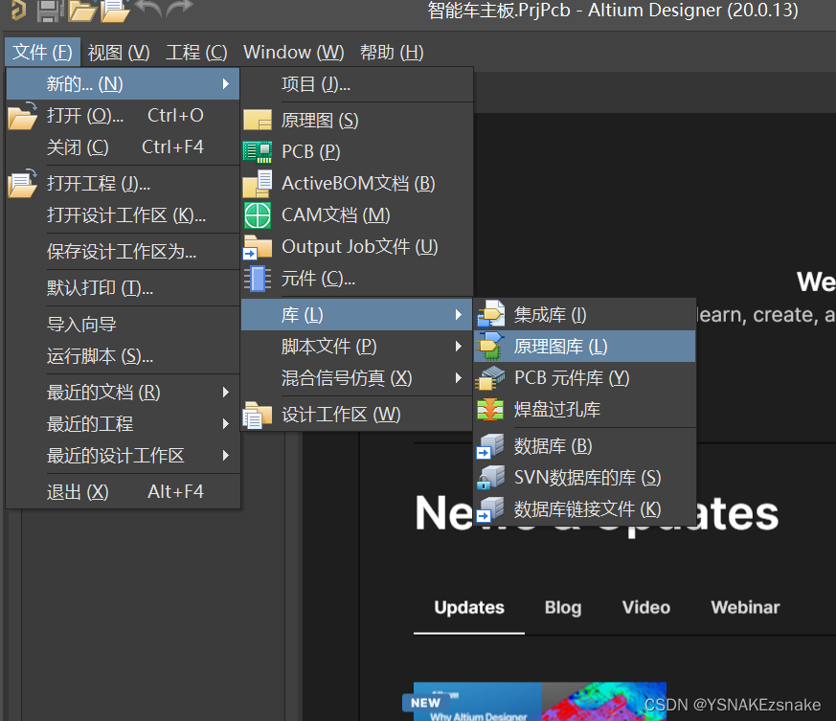
Task: Click the schematic icon beside 原理图 (S)
Action: tap(258, 120)
